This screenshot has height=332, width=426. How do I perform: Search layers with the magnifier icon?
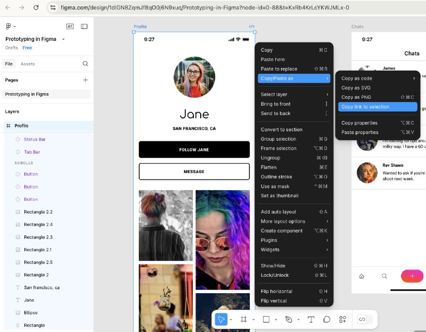point(85,64)
